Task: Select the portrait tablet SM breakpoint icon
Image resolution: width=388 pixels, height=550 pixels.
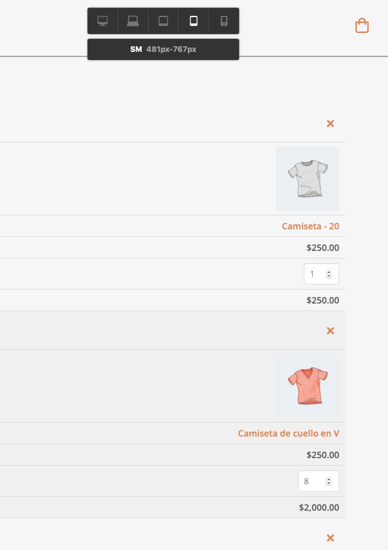Action: click(x=194, y=21)
